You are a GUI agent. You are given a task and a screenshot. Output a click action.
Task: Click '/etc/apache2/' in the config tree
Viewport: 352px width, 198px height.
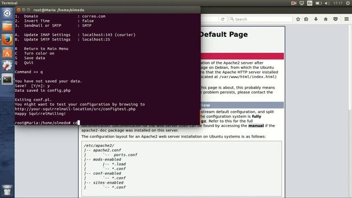click(99, 145)
